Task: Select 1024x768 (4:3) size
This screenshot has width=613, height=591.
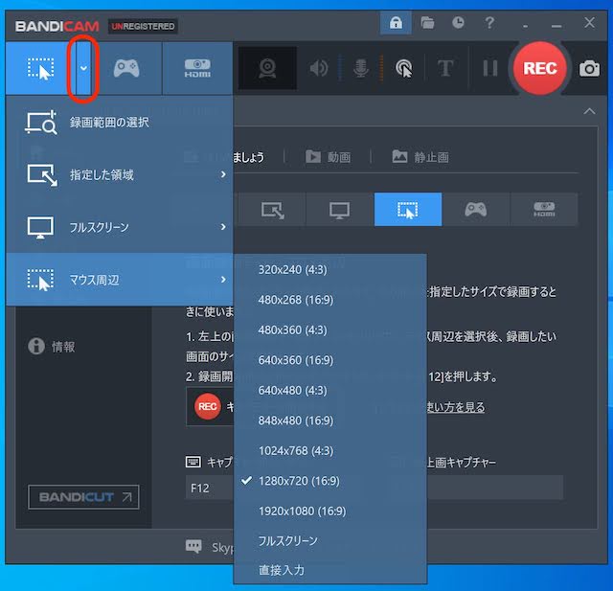Action: click(329, 451)
